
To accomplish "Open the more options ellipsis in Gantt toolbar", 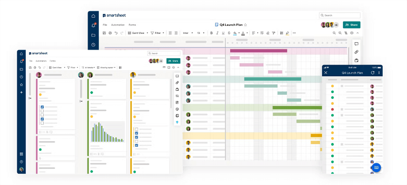I will click(294, 33).
